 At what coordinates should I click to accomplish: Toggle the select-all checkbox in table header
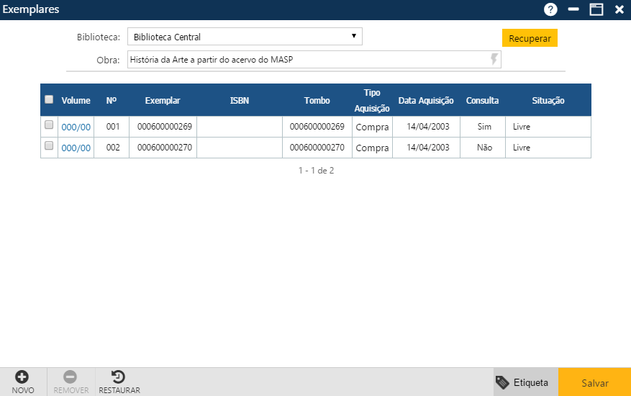pyautogui.click(x=49, y=100)
